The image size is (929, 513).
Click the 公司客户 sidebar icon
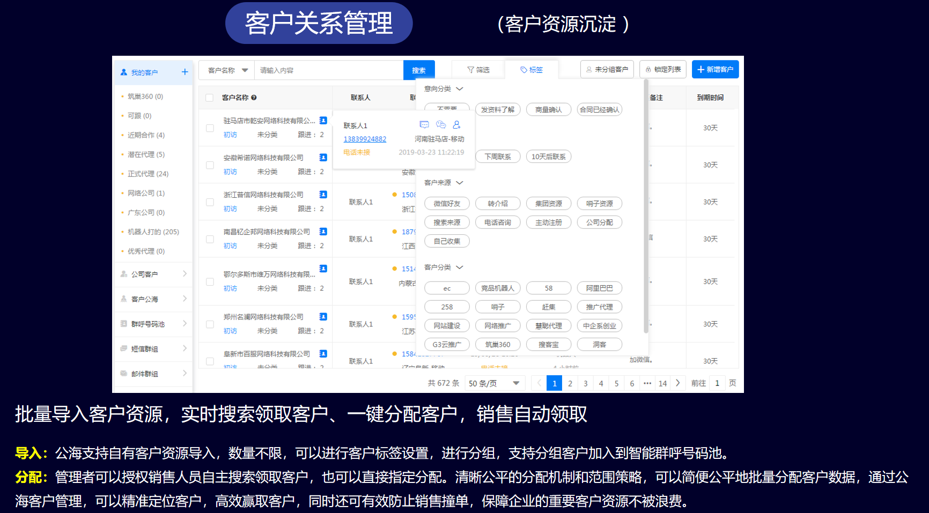coord(124,274)
